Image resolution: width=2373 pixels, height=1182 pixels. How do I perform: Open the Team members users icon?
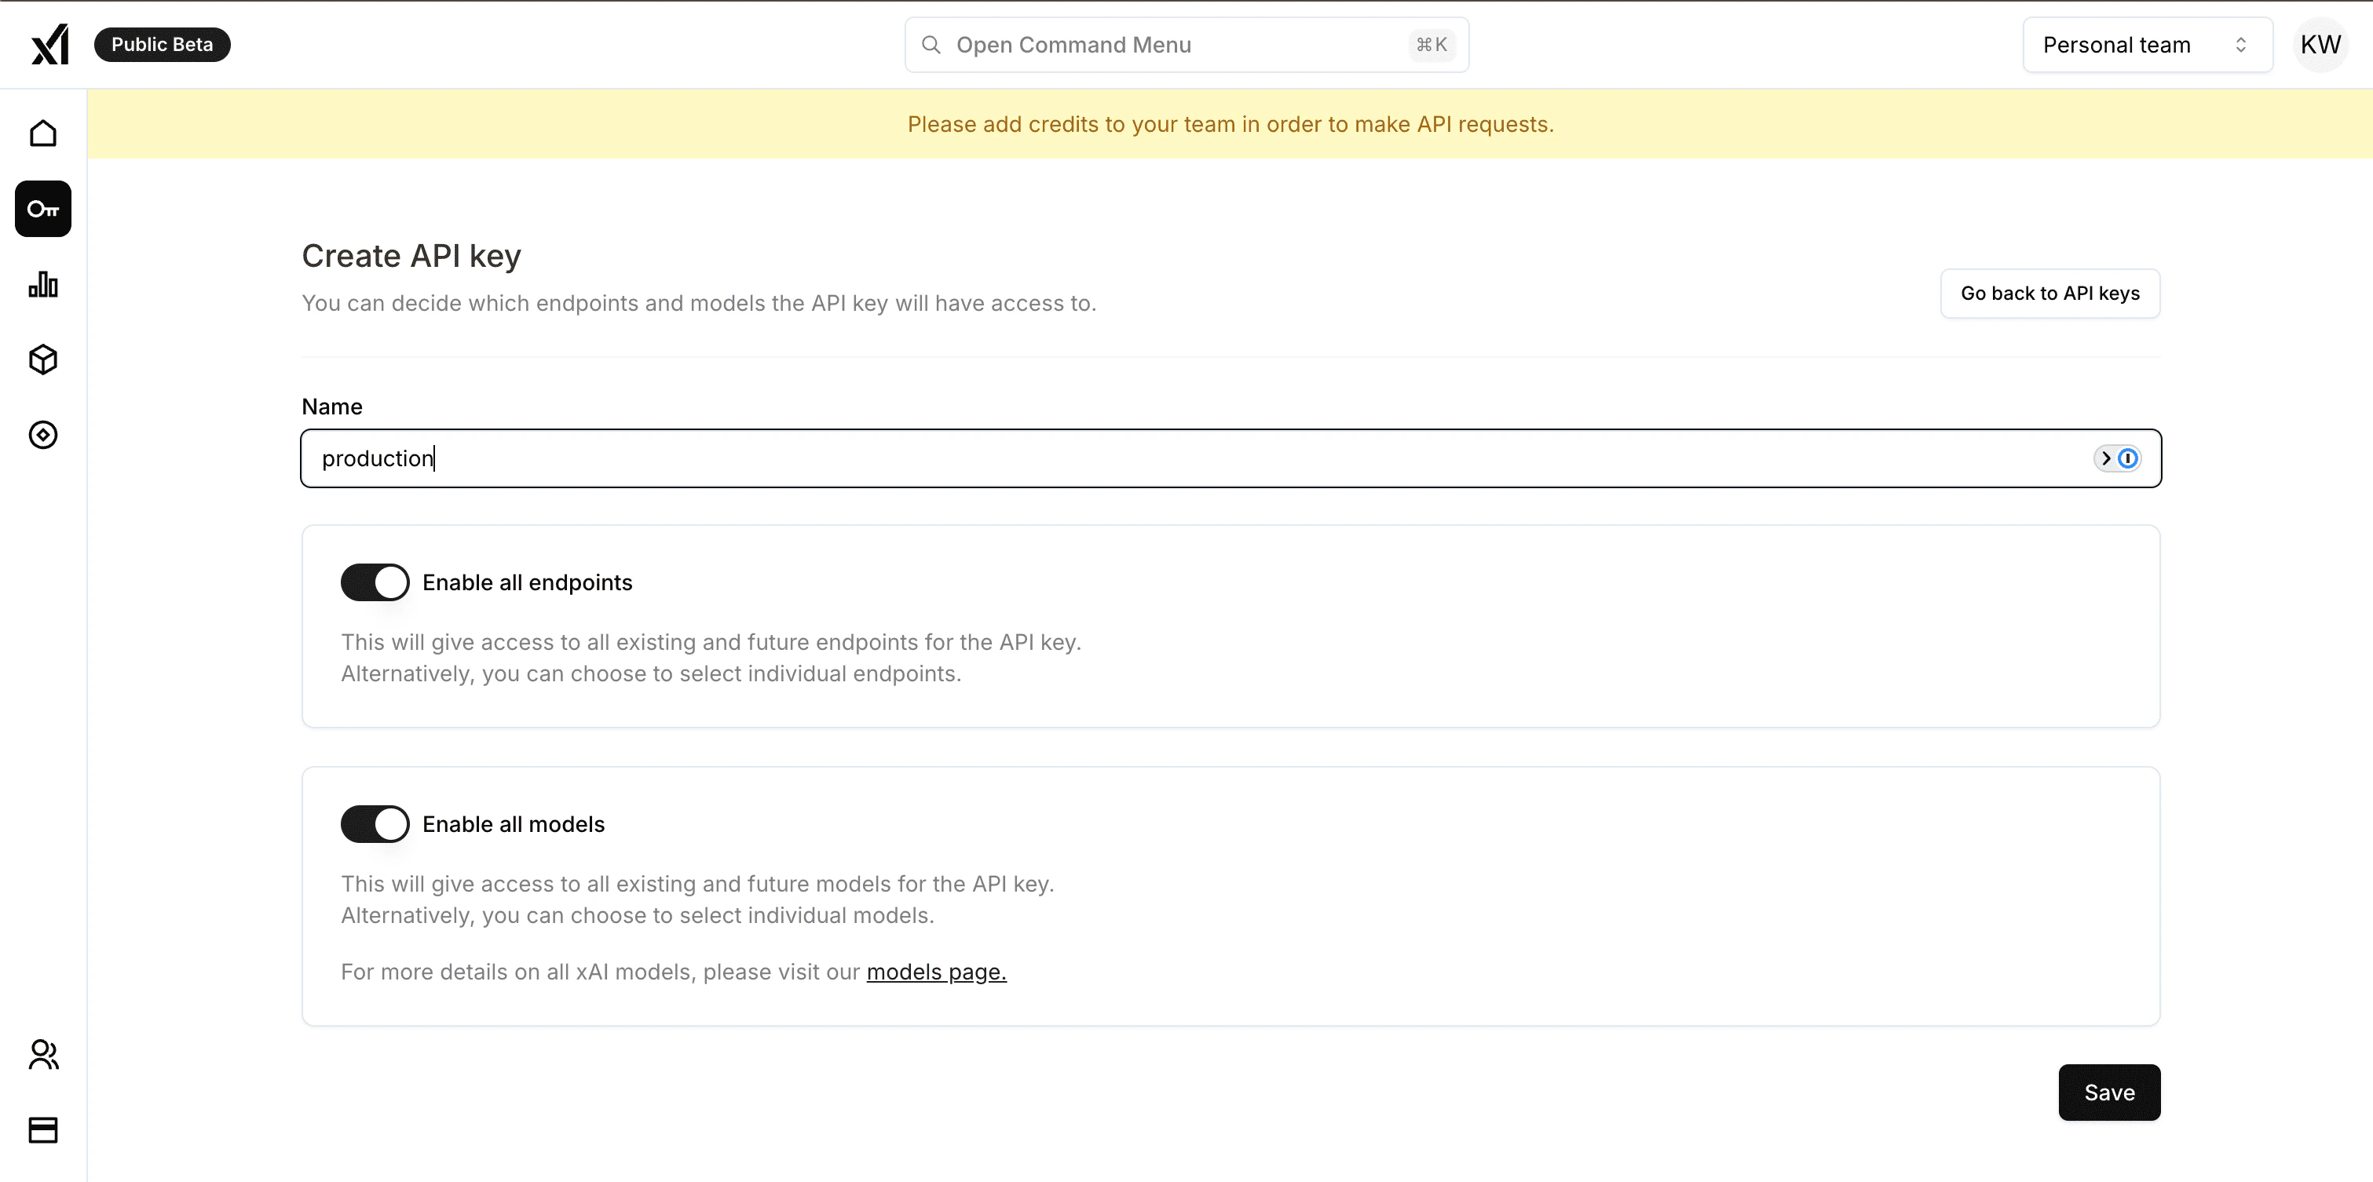[43, 1054]
